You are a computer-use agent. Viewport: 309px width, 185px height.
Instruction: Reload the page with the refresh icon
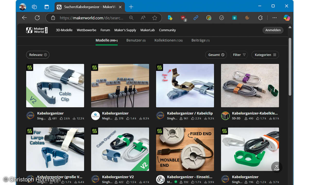[37, 18]
